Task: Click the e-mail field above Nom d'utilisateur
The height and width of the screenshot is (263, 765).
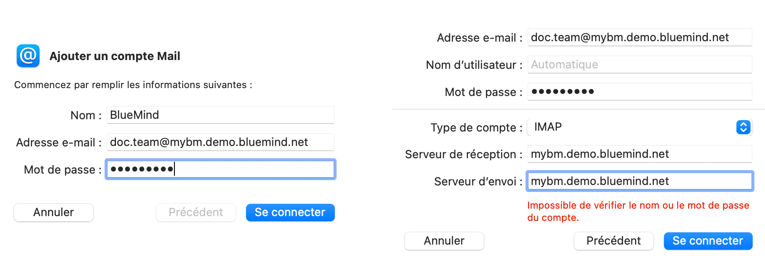Action: pos(639,37)
